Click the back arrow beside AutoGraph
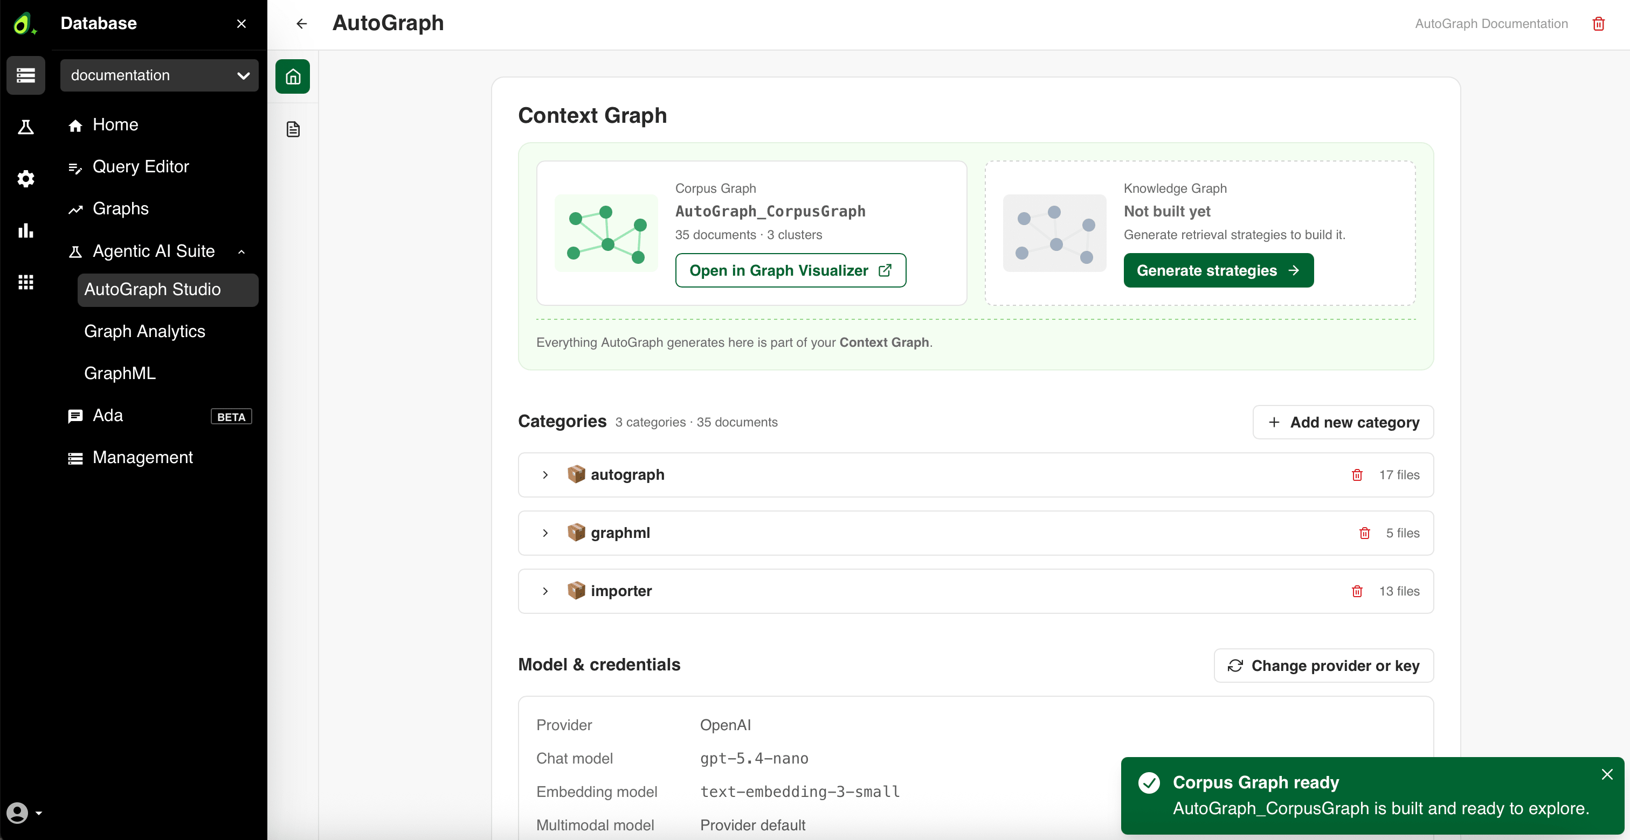 point(301,23)
